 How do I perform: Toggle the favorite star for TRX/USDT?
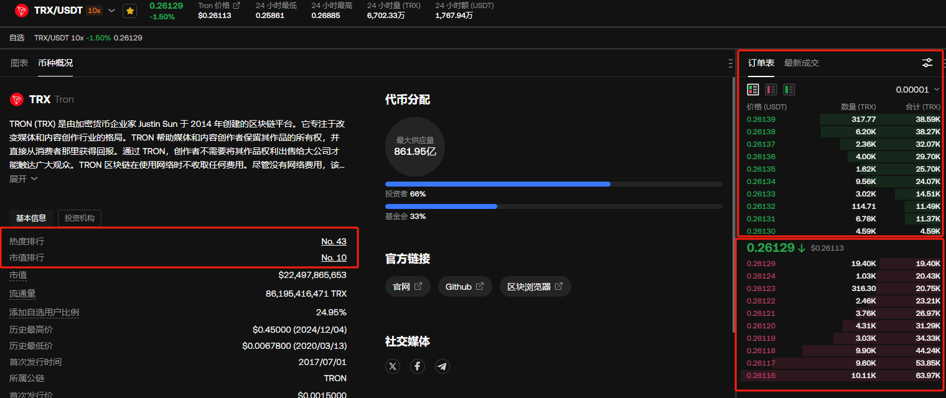coord(129,11)
